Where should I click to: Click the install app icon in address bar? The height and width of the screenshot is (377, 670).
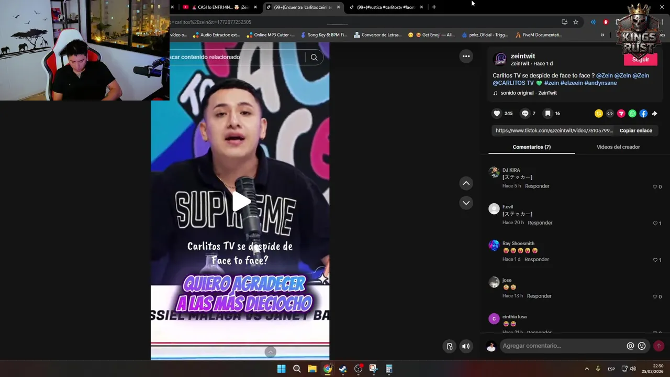[564, 22]
